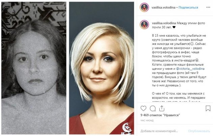Follow via the Подписаться link
The width and height of the screenshot is (213, 136).
pos(188,7)
